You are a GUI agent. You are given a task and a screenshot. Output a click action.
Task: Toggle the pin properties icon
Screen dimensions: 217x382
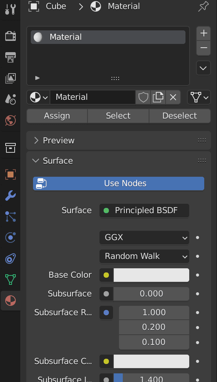point(203,6)
